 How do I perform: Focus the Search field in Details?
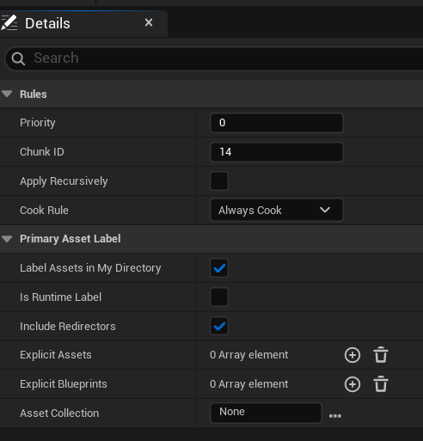tap(214, 58)
